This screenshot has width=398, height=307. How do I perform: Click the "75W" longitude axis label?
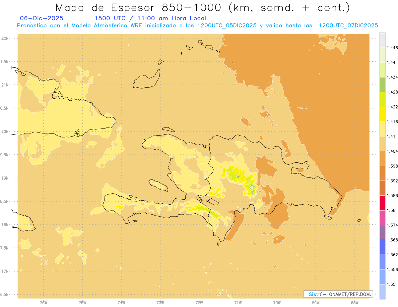pos(83,302)
